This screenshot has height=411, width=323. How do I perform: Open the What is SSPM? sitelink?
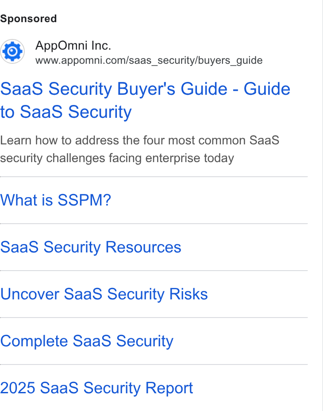pyautogui.click(x=56, y=200)
